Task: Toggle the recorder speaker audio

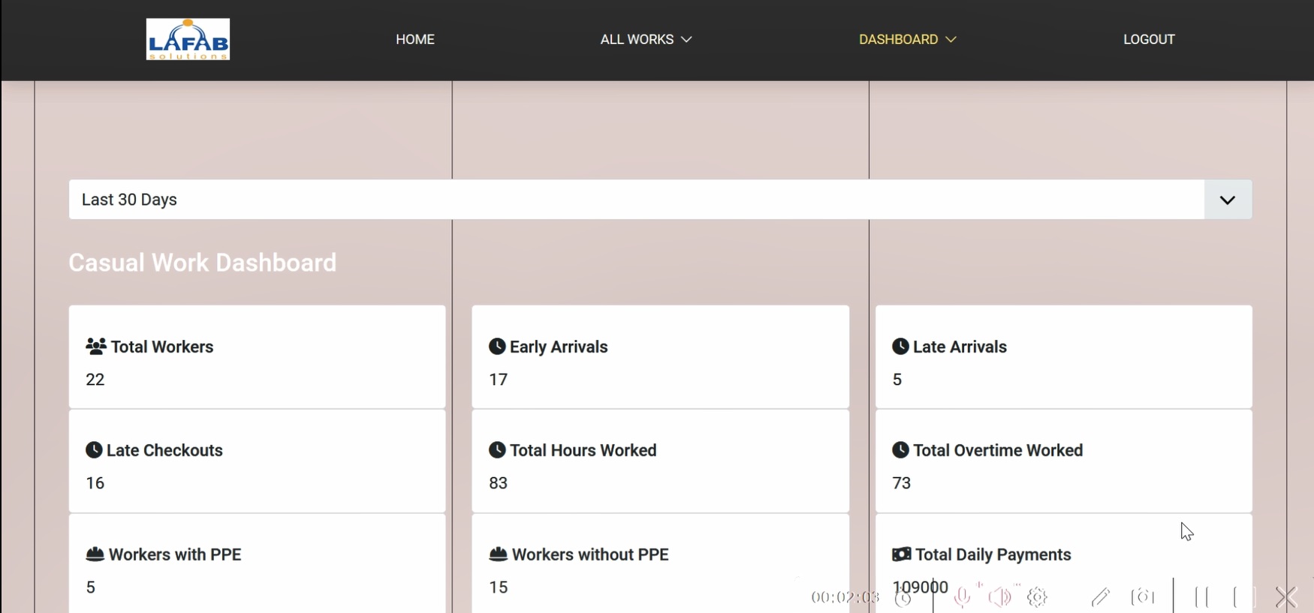Action: (999, 597)
